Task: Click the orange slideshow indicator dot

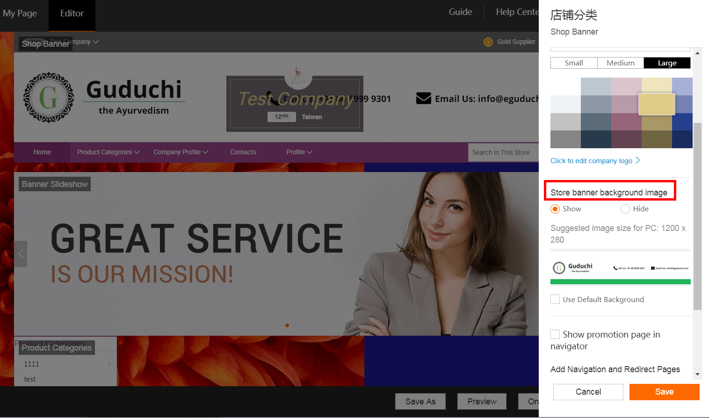Action: click(x=287, y=325)
